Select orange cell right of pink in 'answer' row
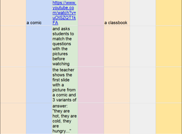 117,119
